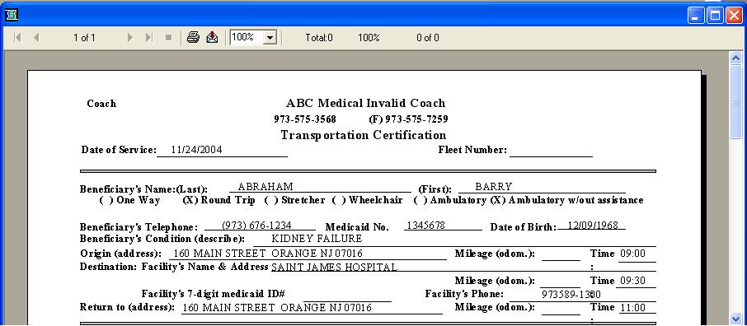Go to next page arrow

130,38
